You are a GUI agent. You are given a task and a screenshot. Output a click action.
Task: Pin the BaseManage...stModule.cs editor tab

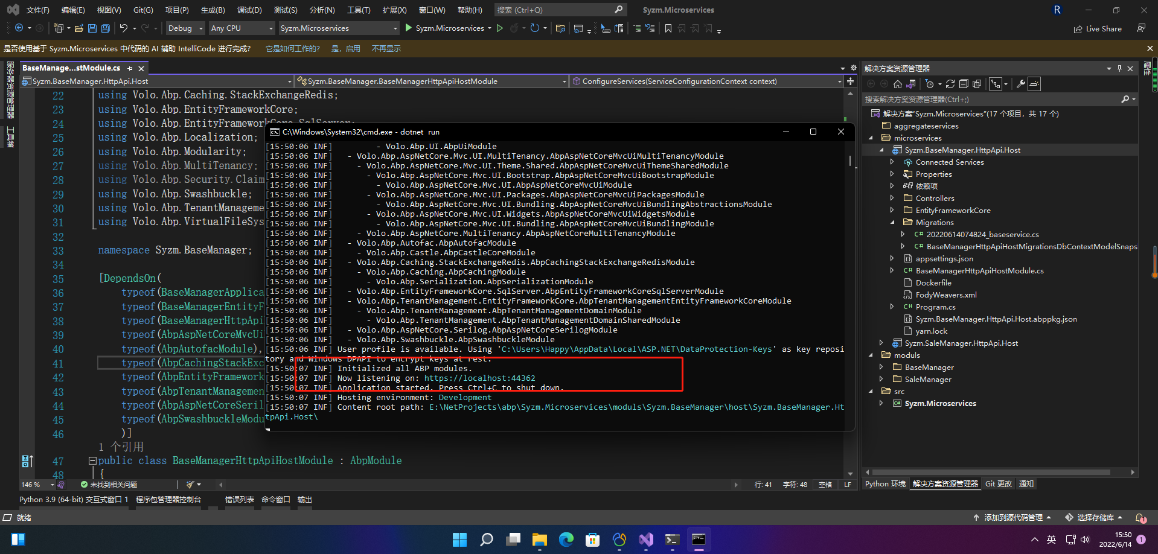(x=130, y=68)
